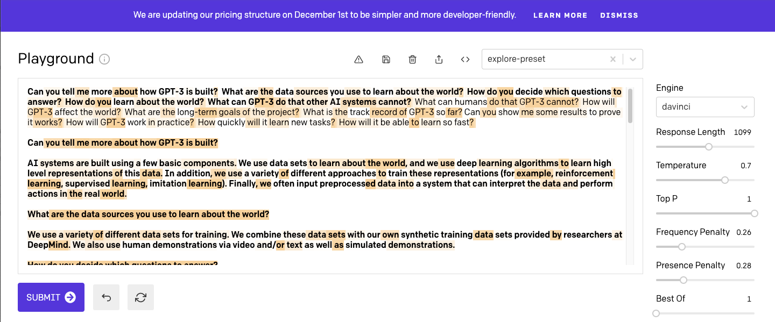The image size is (775, 322).
Task: Click the Frequency Penalty value 0.26
Action: pyautogui.click(x=744, y=232)
